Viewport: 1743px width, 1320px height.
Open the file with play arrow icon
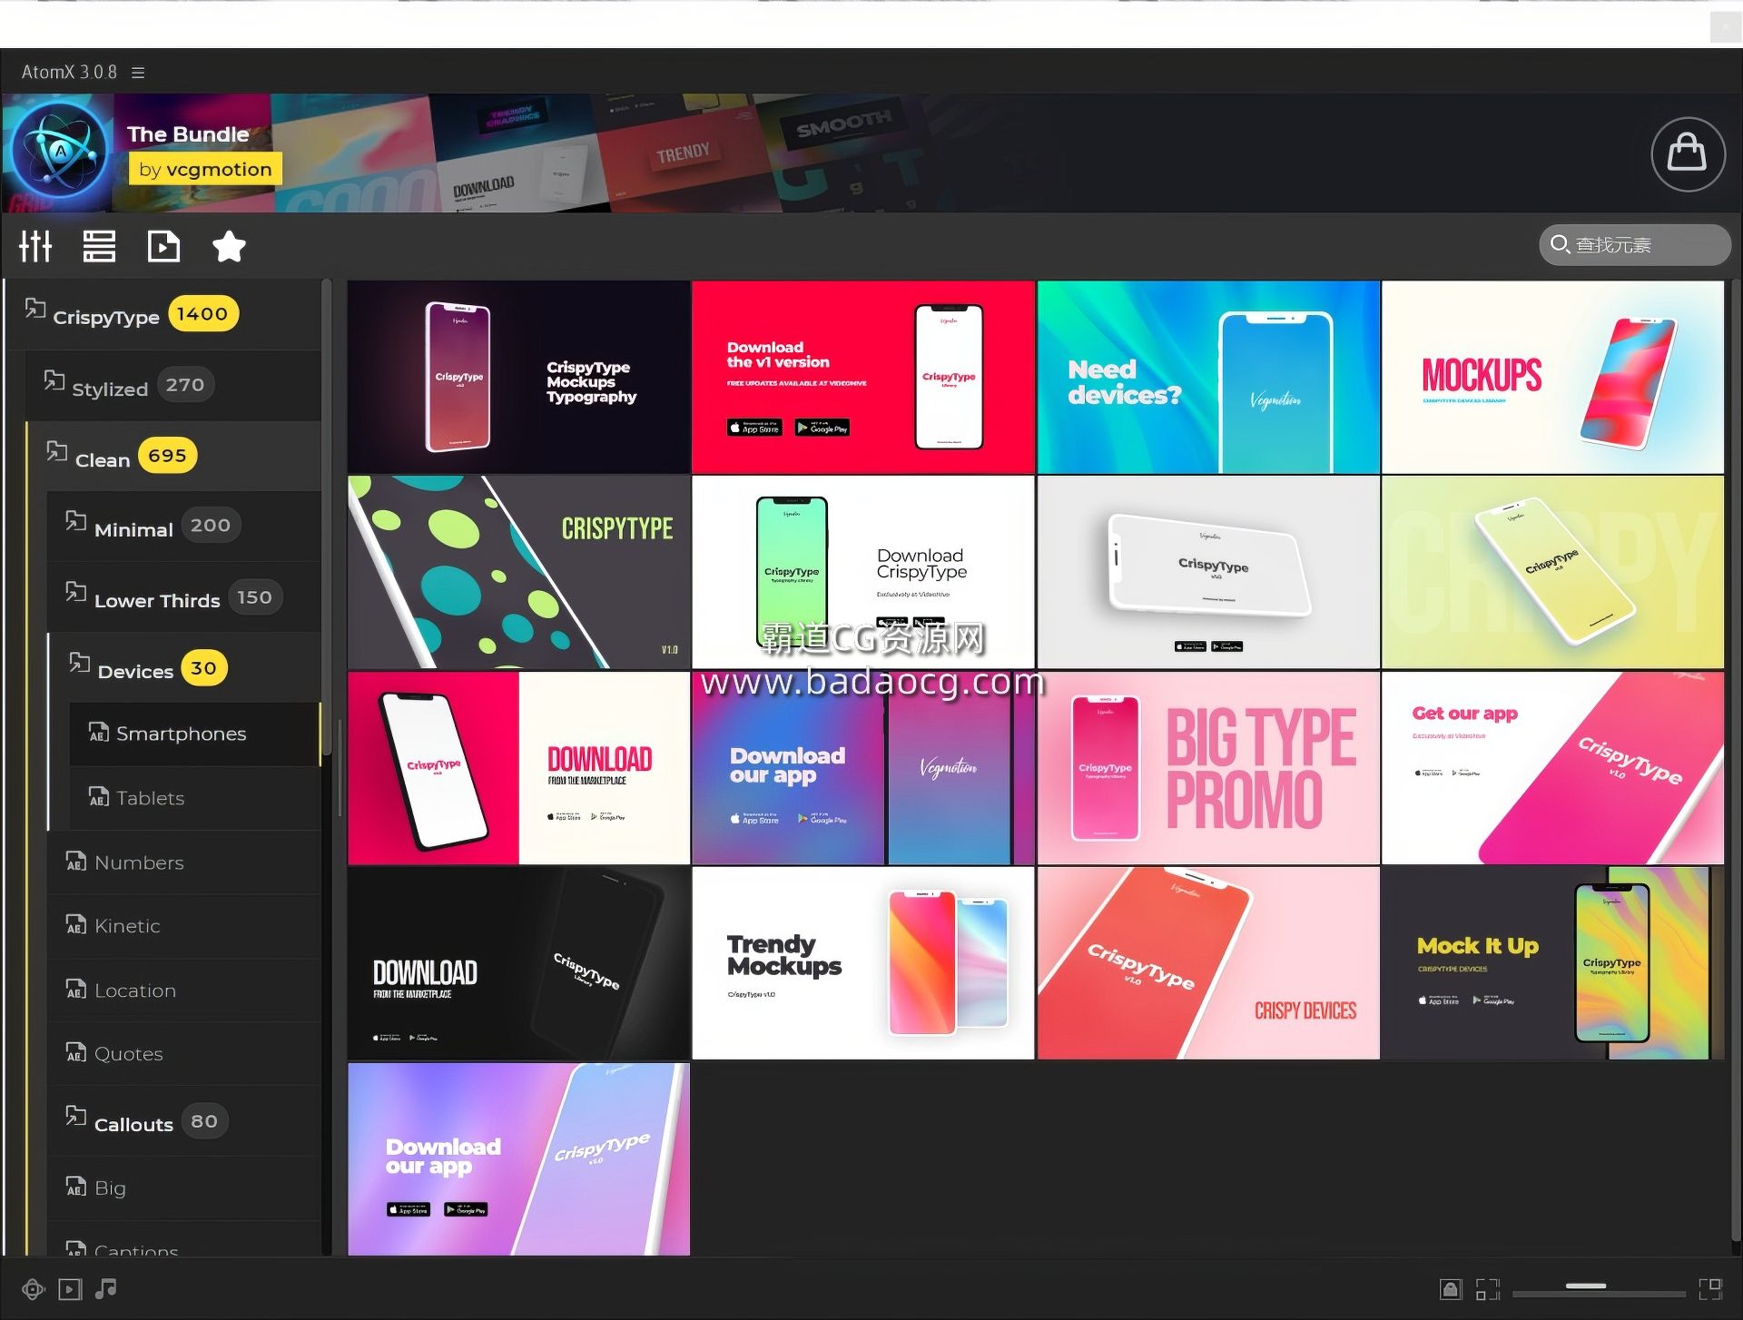tap(163, 246)
